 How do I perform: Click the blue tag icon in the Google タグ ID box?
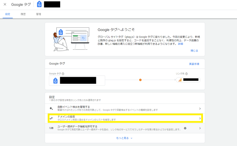click(55, 81)
